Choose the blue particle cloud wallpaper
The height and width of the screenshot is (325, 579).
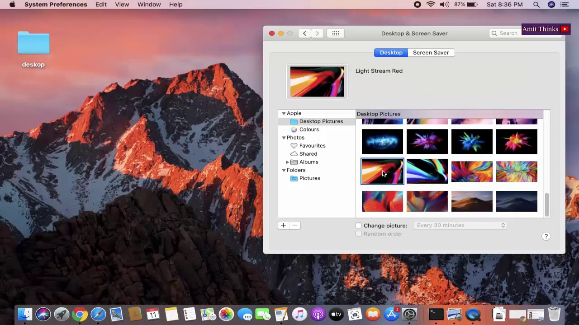[382, 142]
